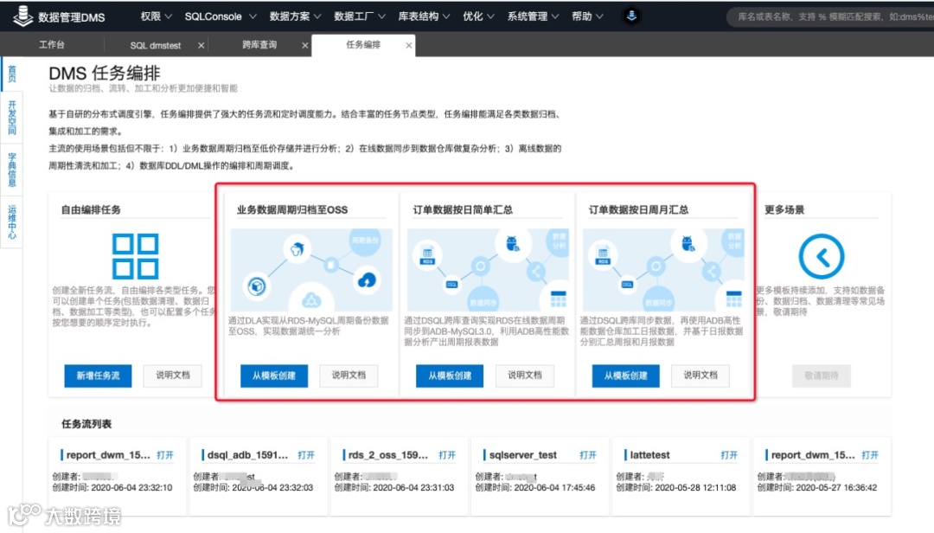Expand the 库表结构 menu
Viewport: 934px width, 533px height.
coord(424,16)
